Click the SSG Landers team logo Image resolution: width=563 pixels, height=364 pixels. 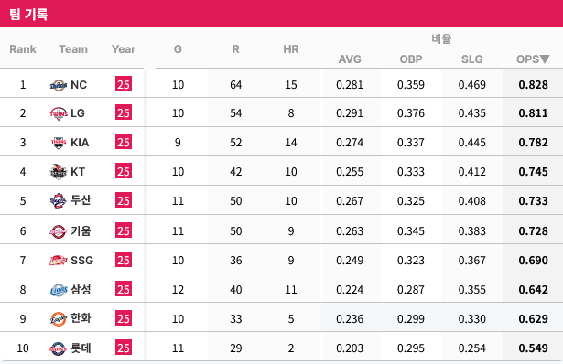click(59, 260)
